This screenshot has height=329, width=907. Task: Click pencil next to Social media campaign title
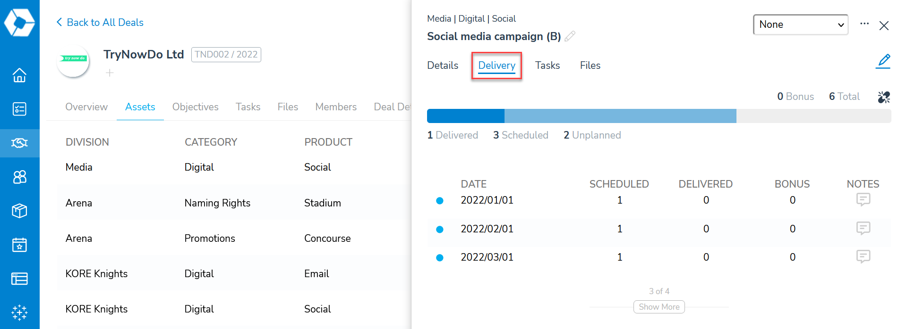point(570,36)
